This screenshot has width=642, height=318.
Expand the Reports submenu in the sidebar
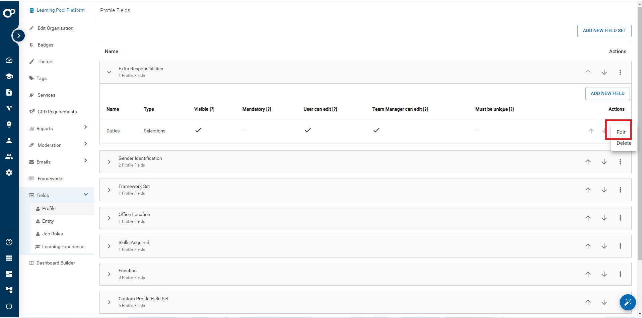85,127
